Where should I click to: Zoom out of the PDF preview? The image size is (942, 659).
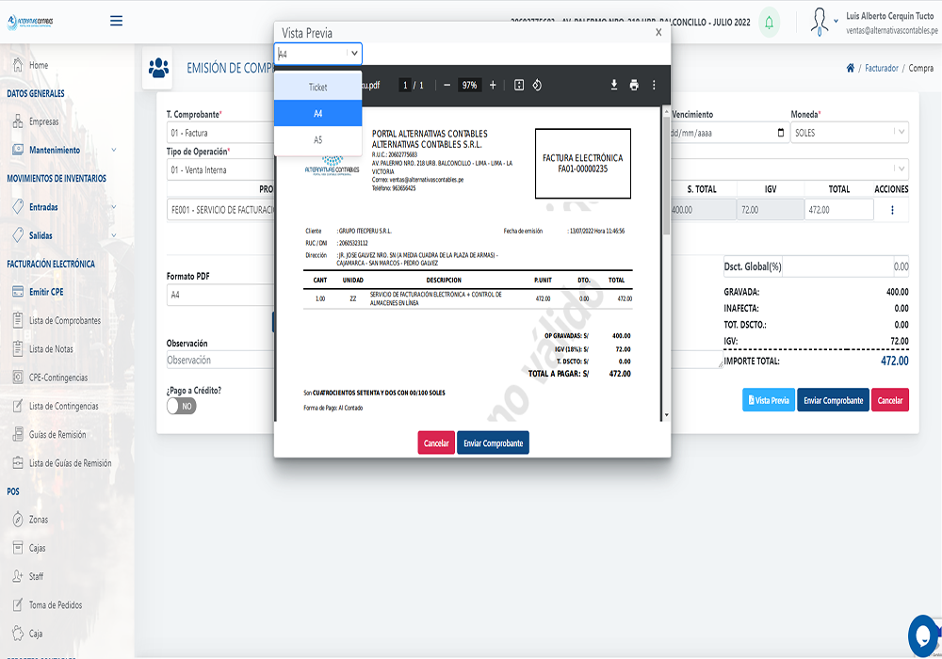[x=447, y=85]
